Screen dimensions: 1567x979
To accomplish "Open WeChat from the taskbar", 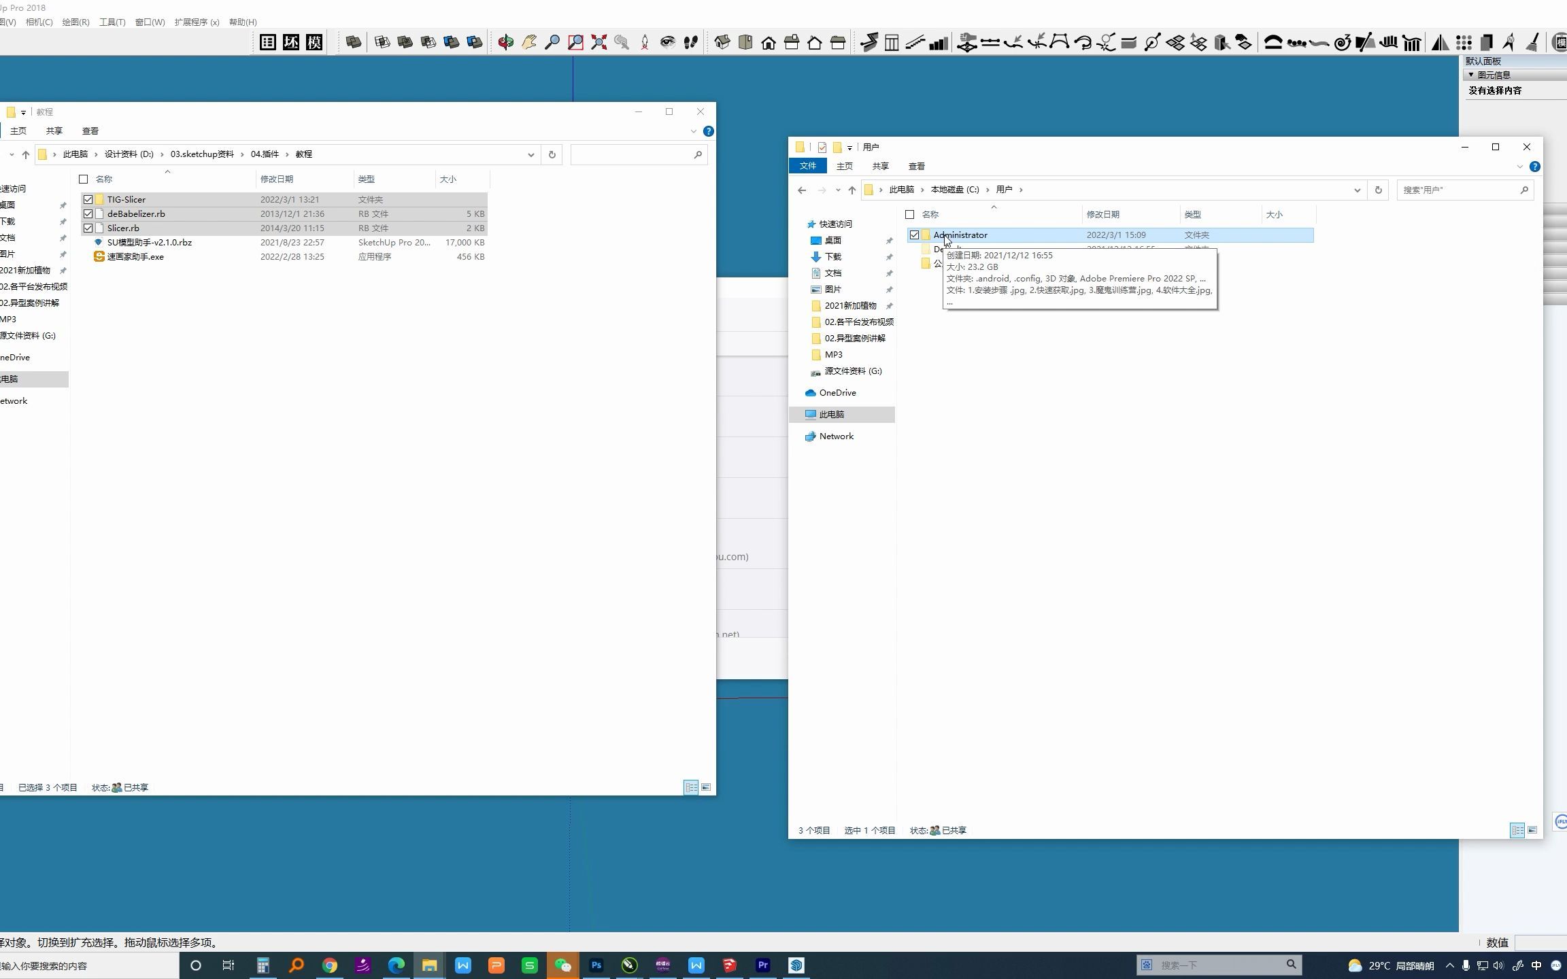I will tap(562, 965).
